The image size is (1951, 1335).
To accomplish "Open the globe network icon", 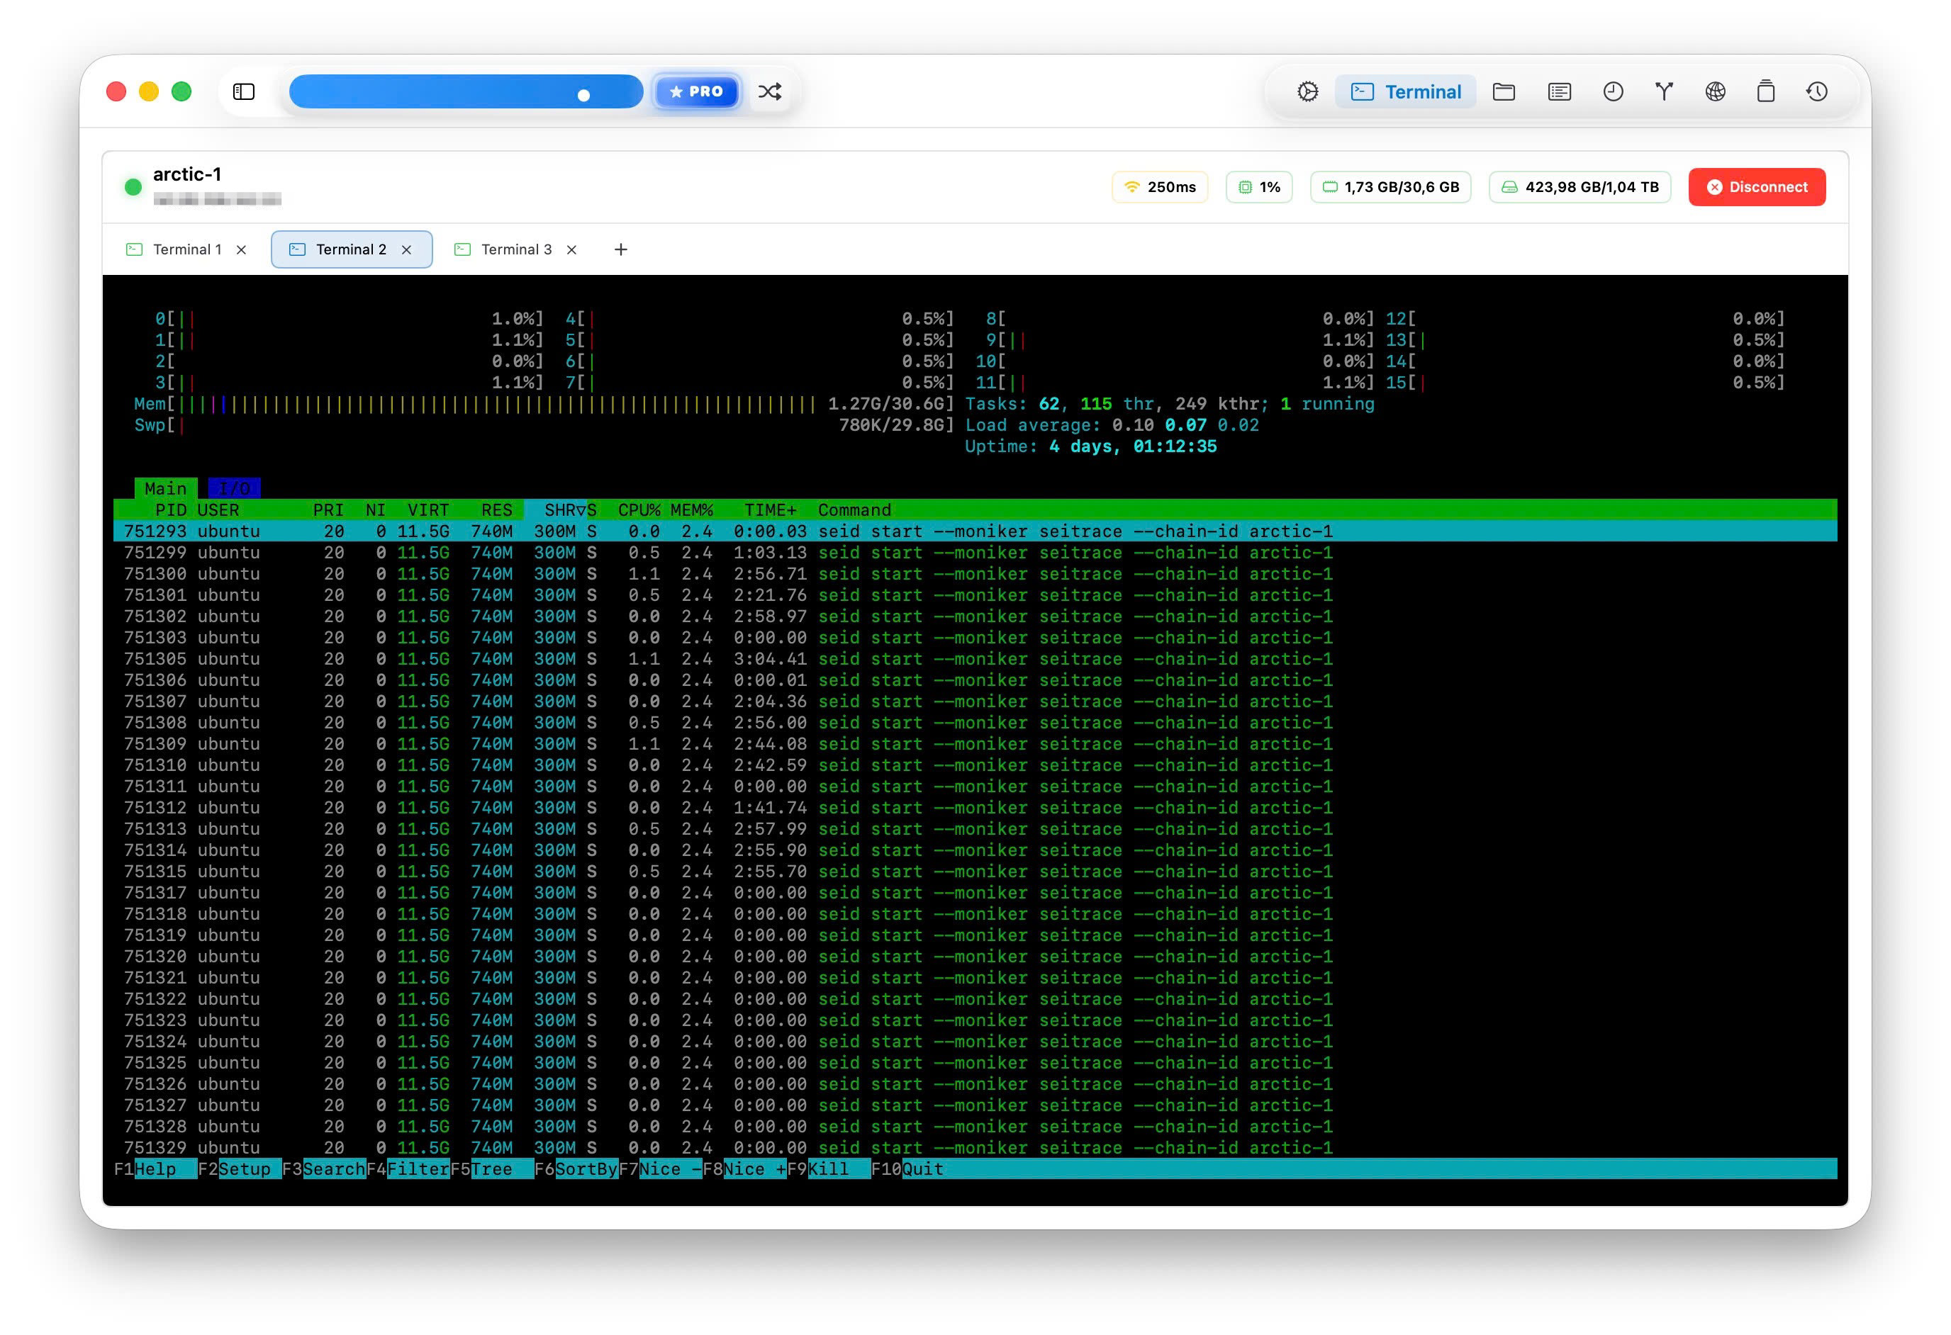I will [x=1715, y=91].
